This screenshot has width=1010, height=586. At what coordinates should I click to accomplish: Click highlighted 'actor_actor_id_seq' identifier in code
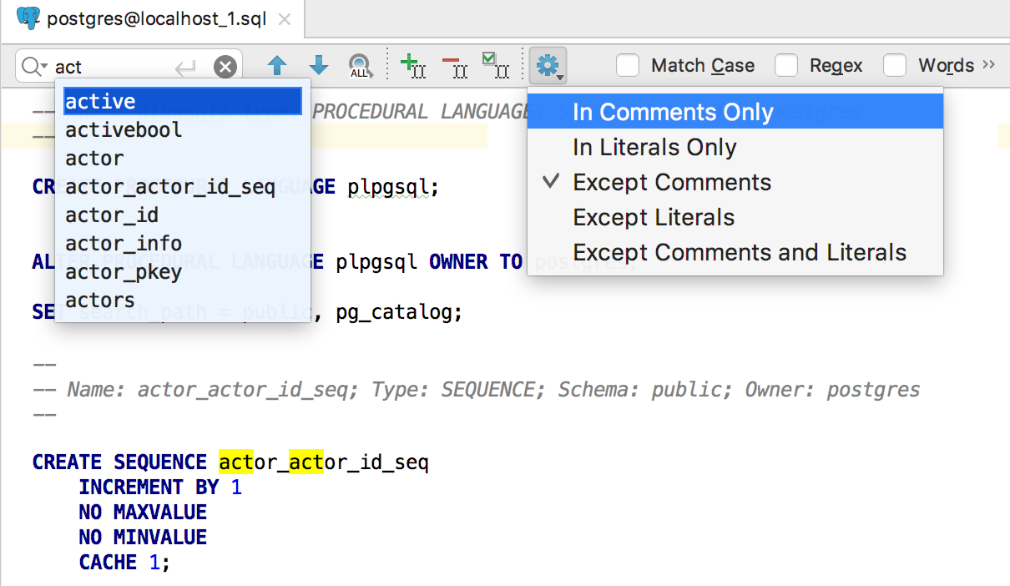(324, 462)
